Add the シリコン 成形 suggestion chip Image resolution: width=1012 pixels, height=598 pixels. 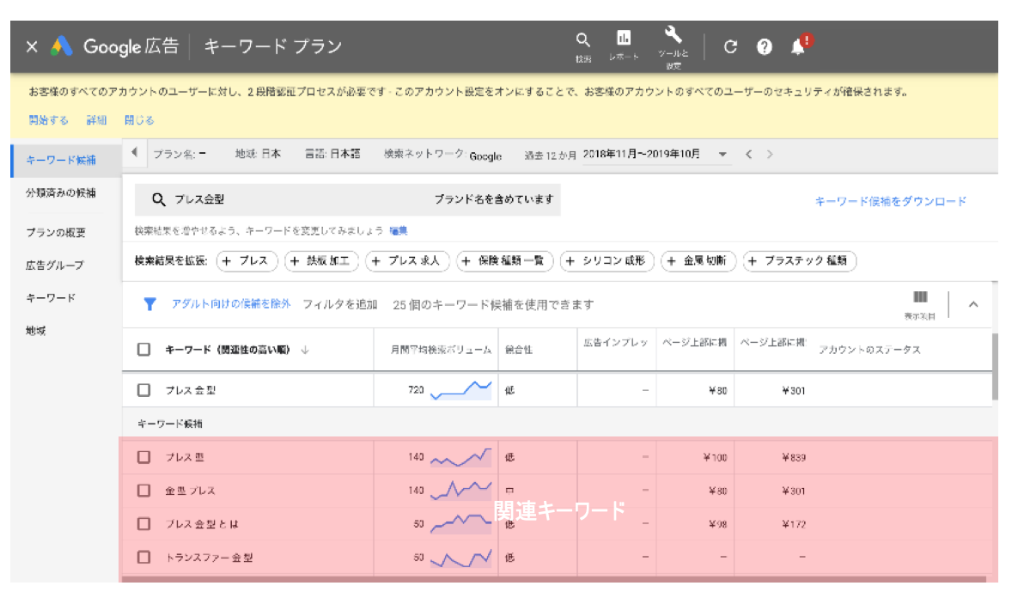[x=607, y=261]
